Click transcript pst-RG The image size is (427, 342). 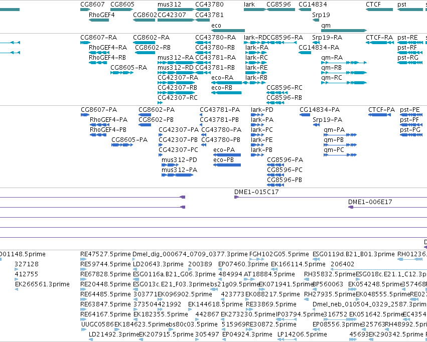(x=408, y=57)
